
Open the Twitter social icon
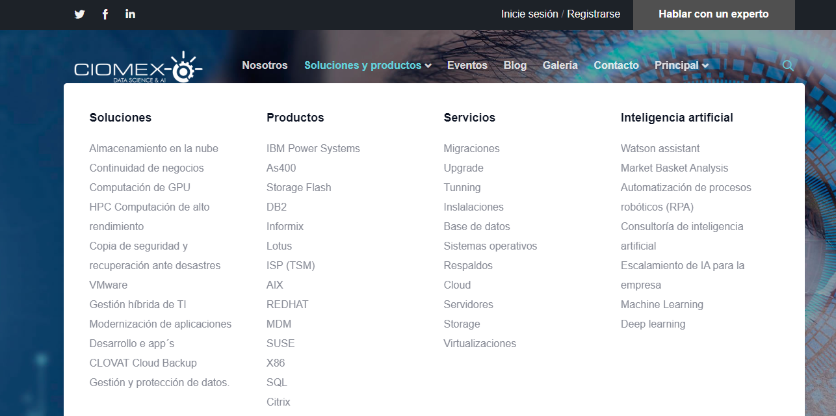79,14
